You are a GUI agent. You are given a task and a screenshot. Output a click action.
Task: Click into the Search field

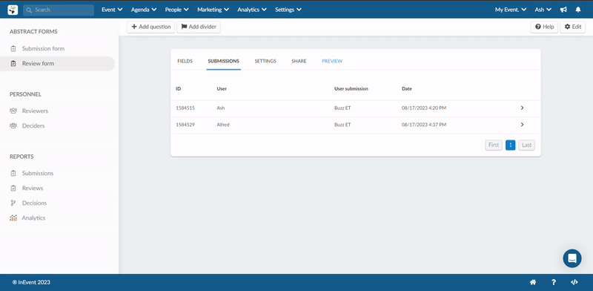(59, 10)
